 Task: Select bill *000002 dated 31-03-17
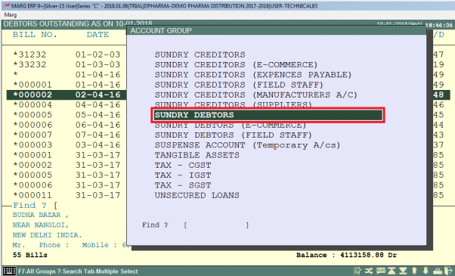pos(67,165)
